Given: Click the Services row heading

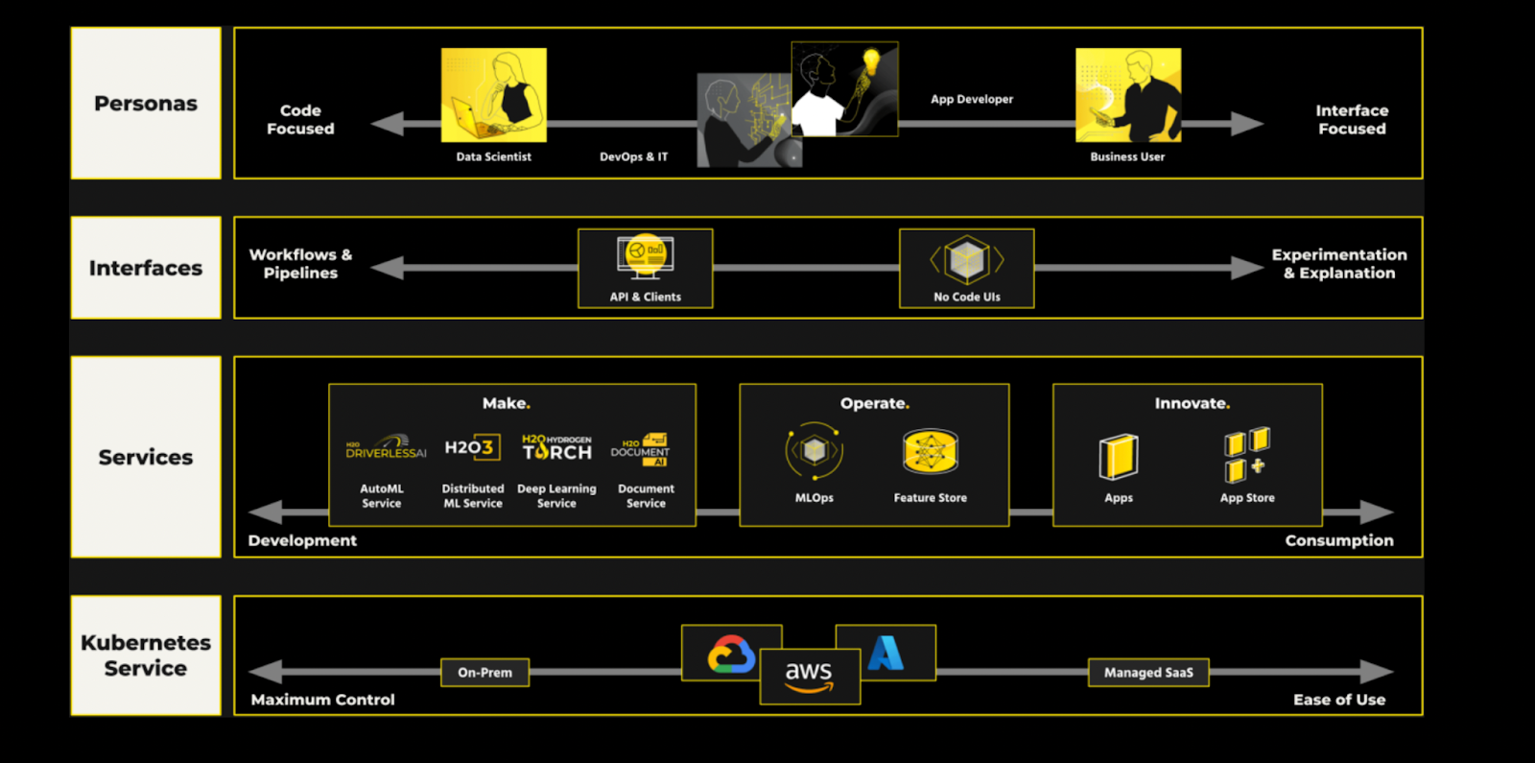Looking at the screenshot, I should (146, 457).
